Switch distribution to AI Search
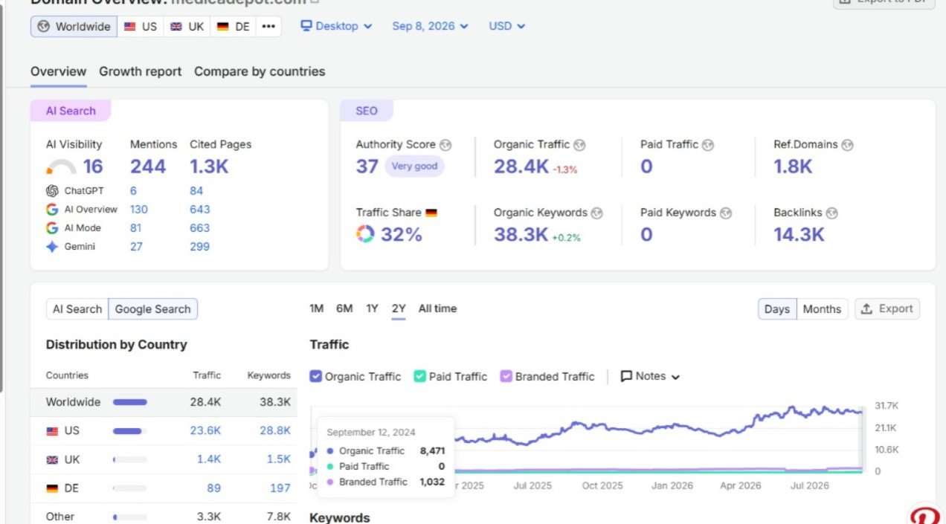The image size is (946, 524). [x=77, y=309]
